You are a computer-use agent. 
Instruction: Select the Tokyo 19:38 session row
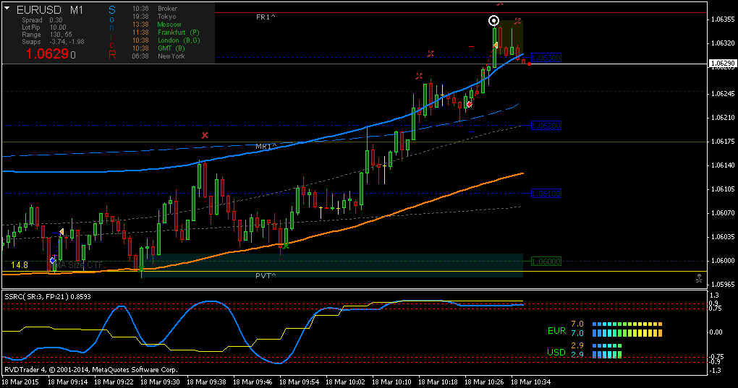tap(154, 17)
